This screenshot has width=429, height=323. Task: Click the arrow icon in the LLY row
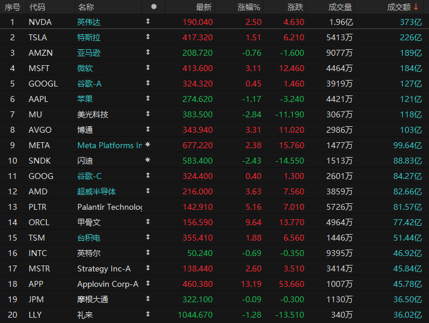tap(148, 314)
